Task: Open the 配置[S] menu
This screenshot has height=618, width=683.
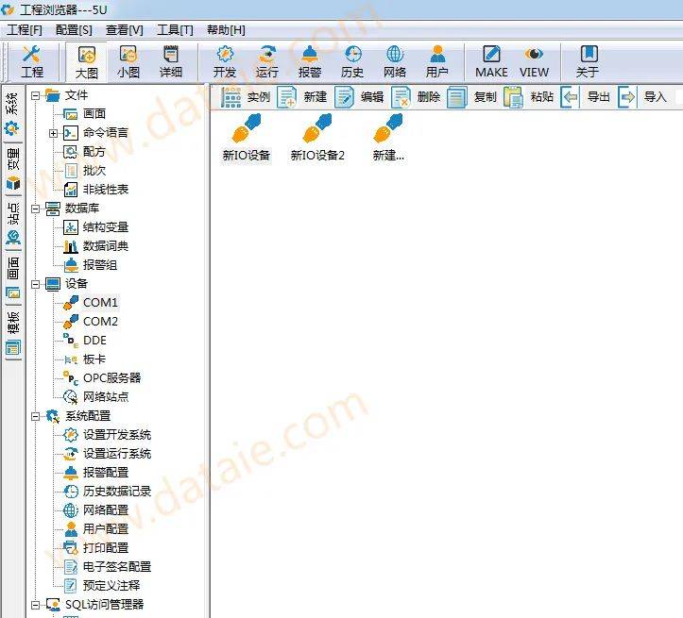Action: point(74,30)
